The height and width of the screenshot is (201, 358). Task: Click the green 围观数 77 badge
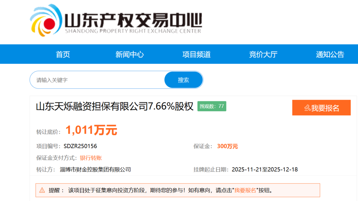pos(212,106)
